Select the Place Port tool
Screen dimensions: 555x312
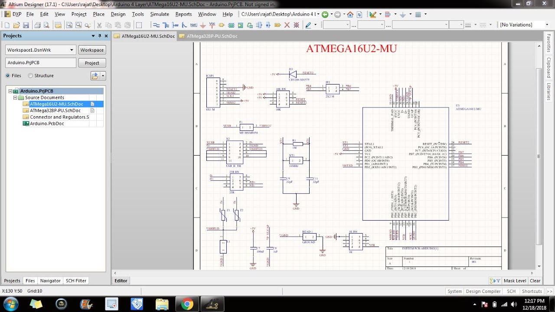point(277,25)
